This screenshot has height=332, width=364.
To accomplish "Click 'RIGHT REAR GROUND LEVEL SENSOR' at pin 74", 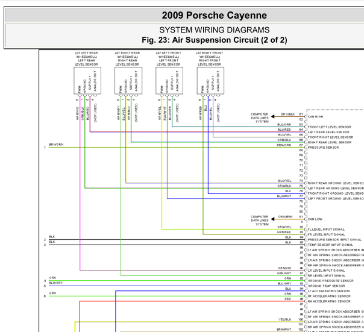I will click(336, 183).
